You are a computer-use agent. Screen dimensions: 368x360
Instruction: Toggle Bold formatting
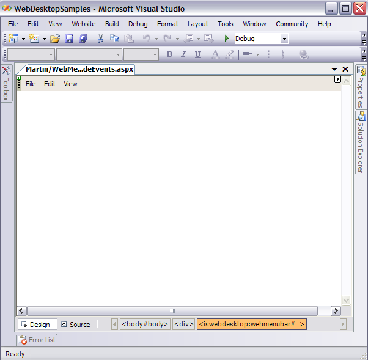tap(169, 54)
